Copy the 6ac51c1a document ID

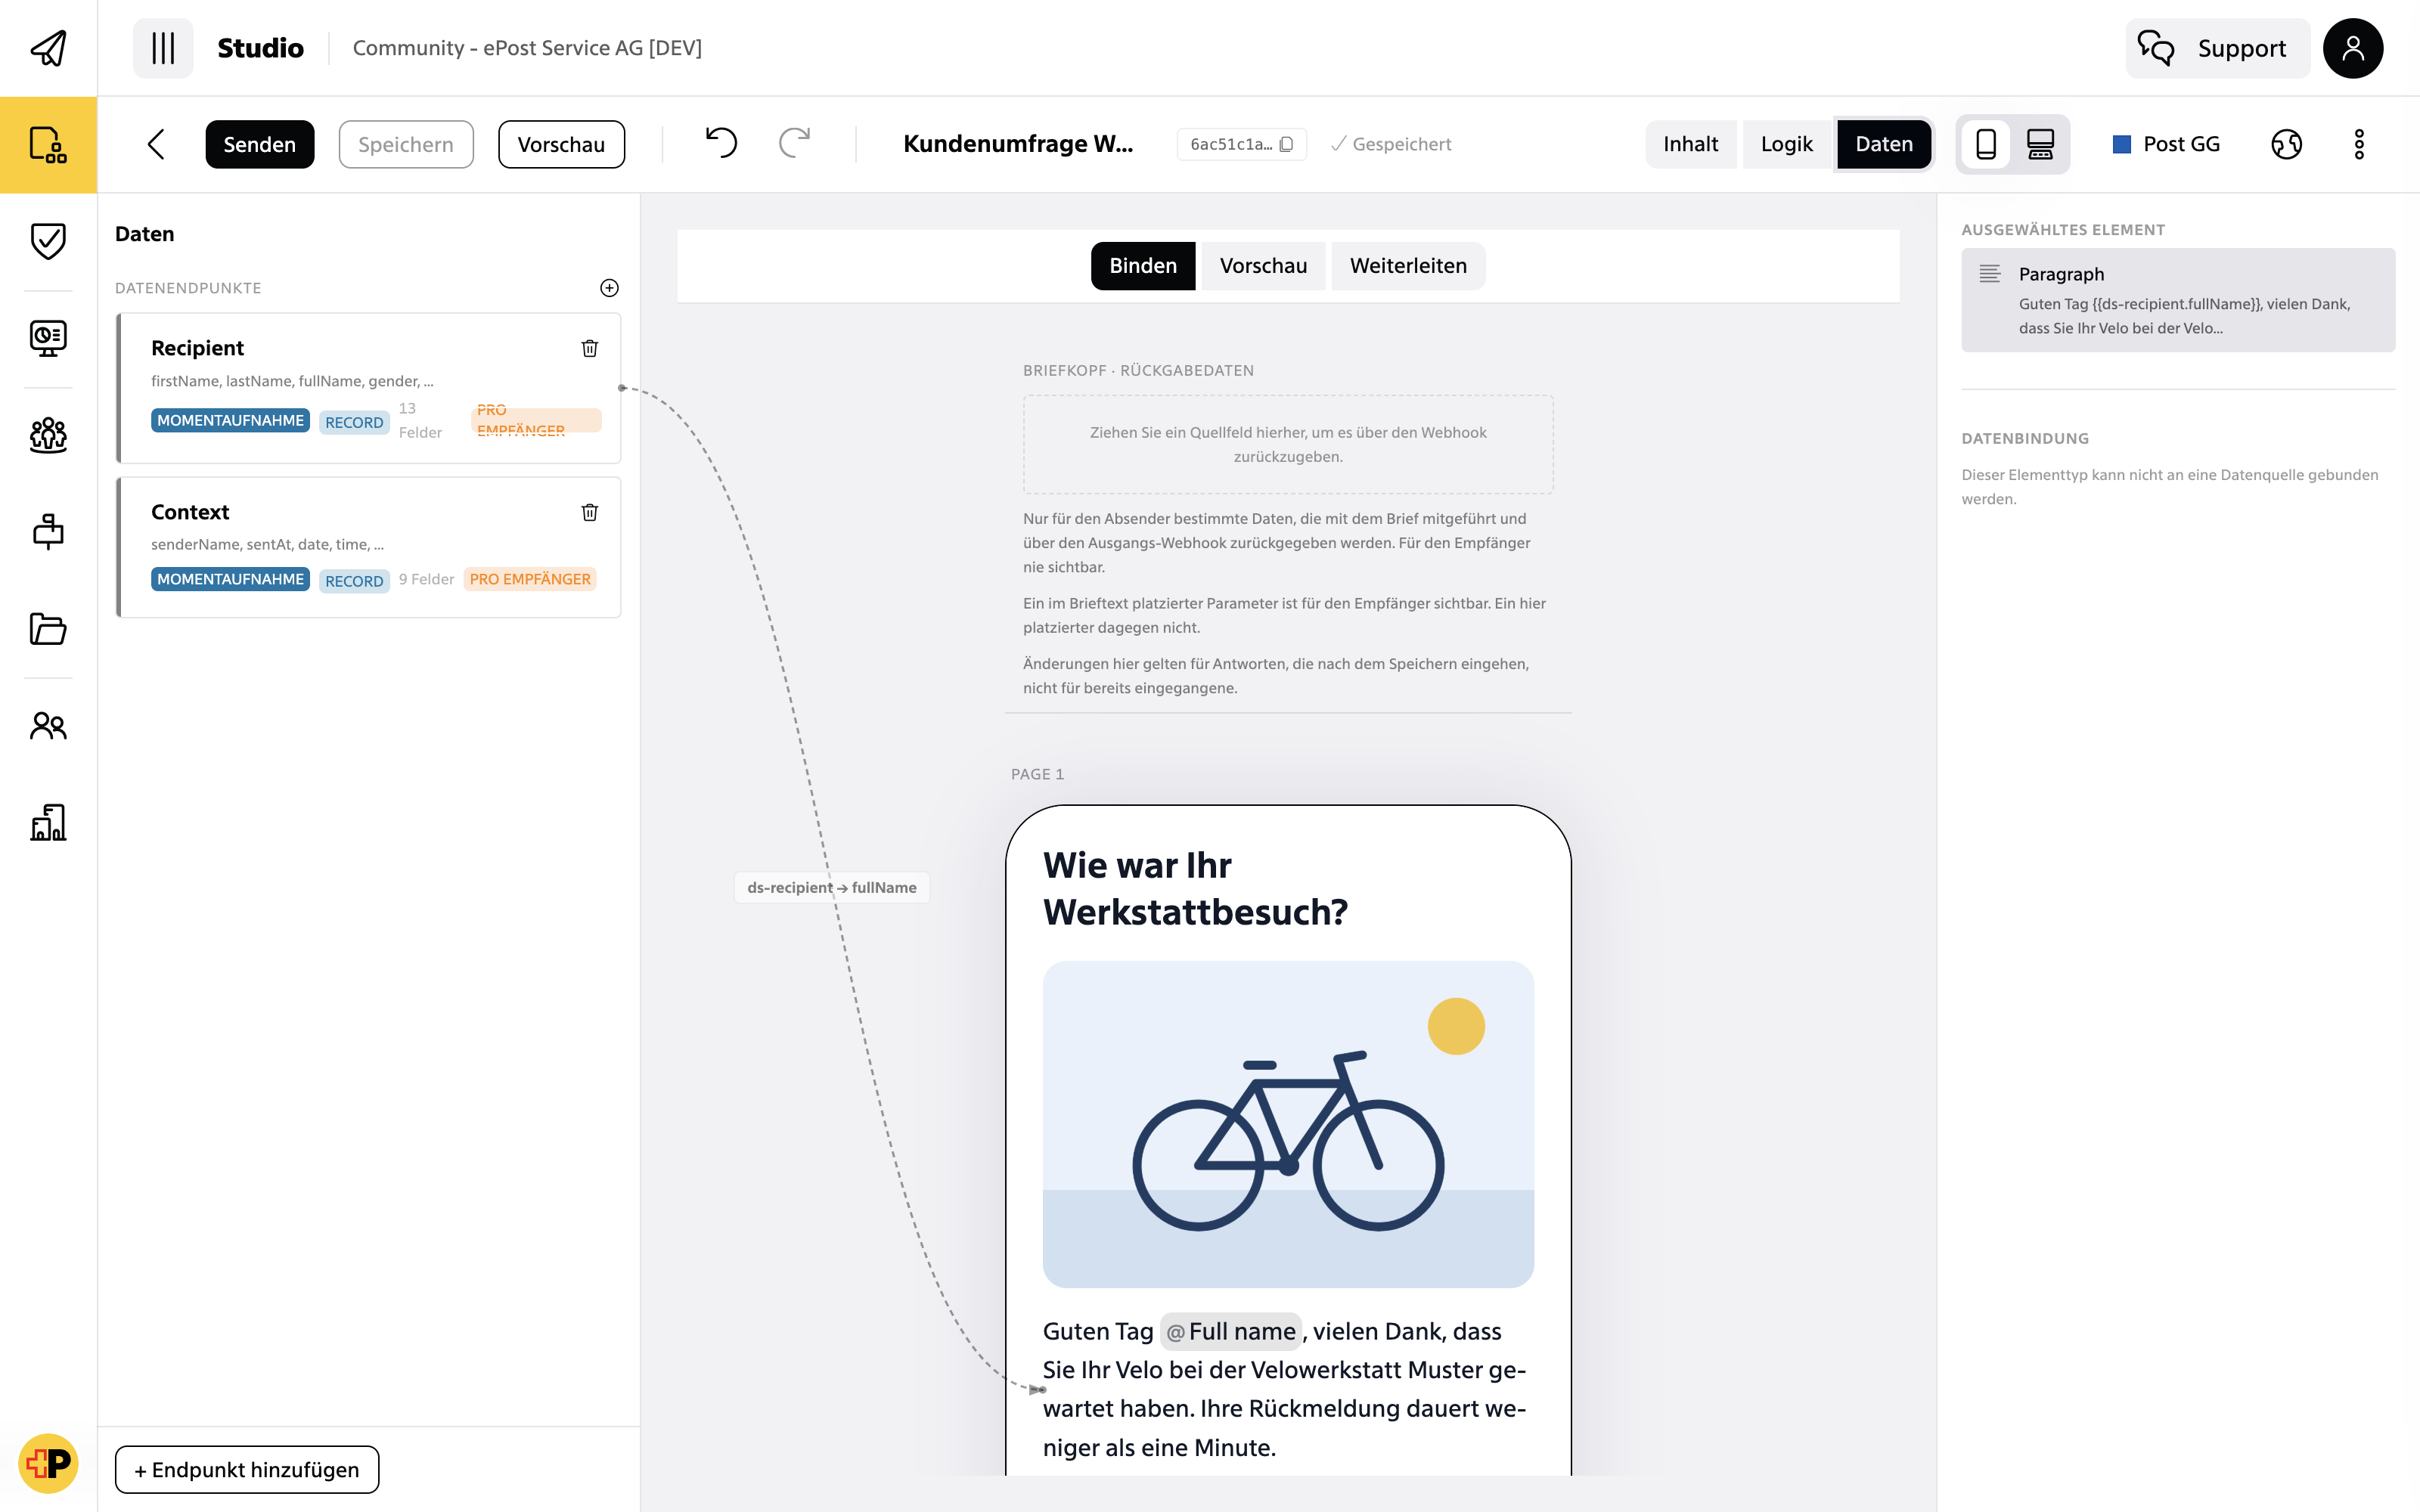pos(1241,144)
